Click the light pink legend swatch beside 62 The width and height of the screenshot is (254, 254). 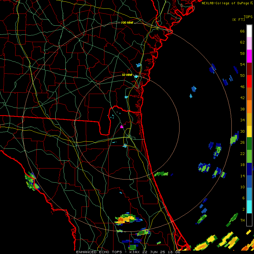click(x=249, y=43)
